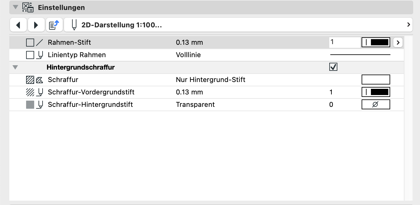This screenshot has width=420, height=205.
Task: Open the empty Schraffur fill pattern swatch
Action: (x=376, y=80)
